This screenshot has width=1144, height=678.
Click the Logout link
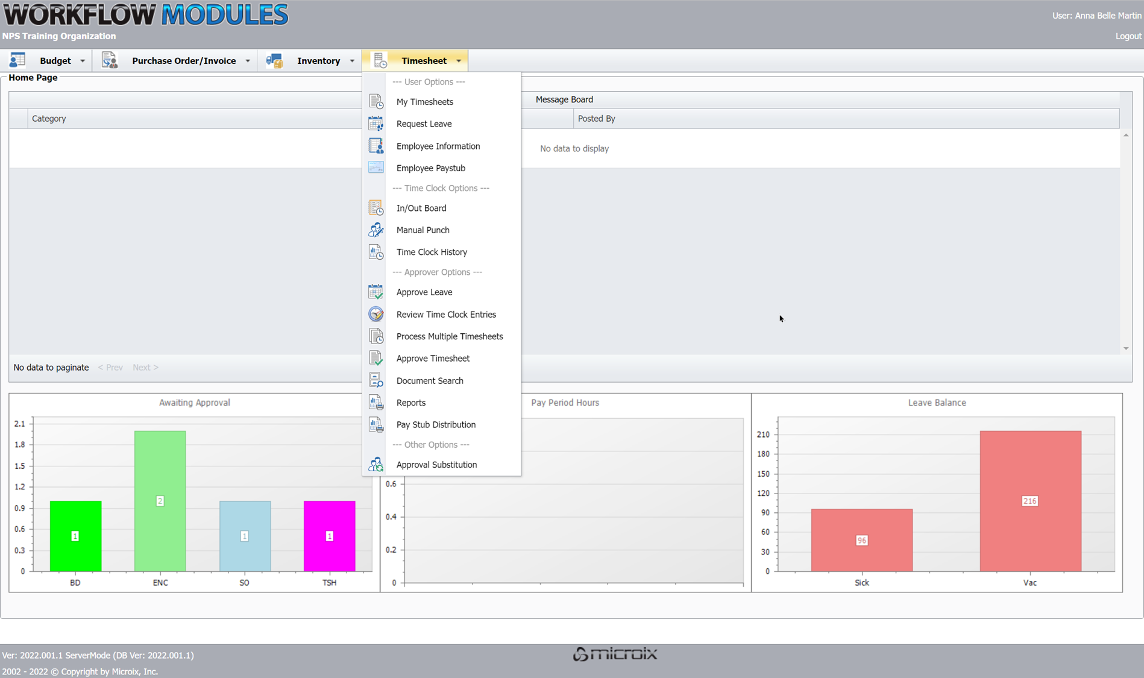(x=1128, y=36)
